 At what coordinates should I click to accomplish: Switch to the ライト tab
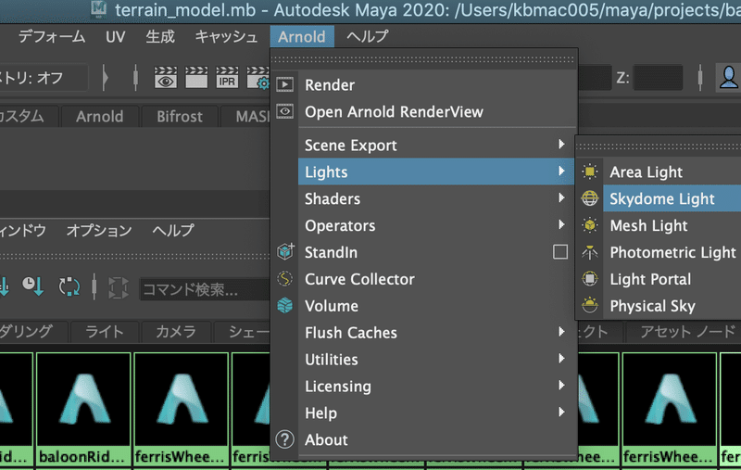click(105, 332)
